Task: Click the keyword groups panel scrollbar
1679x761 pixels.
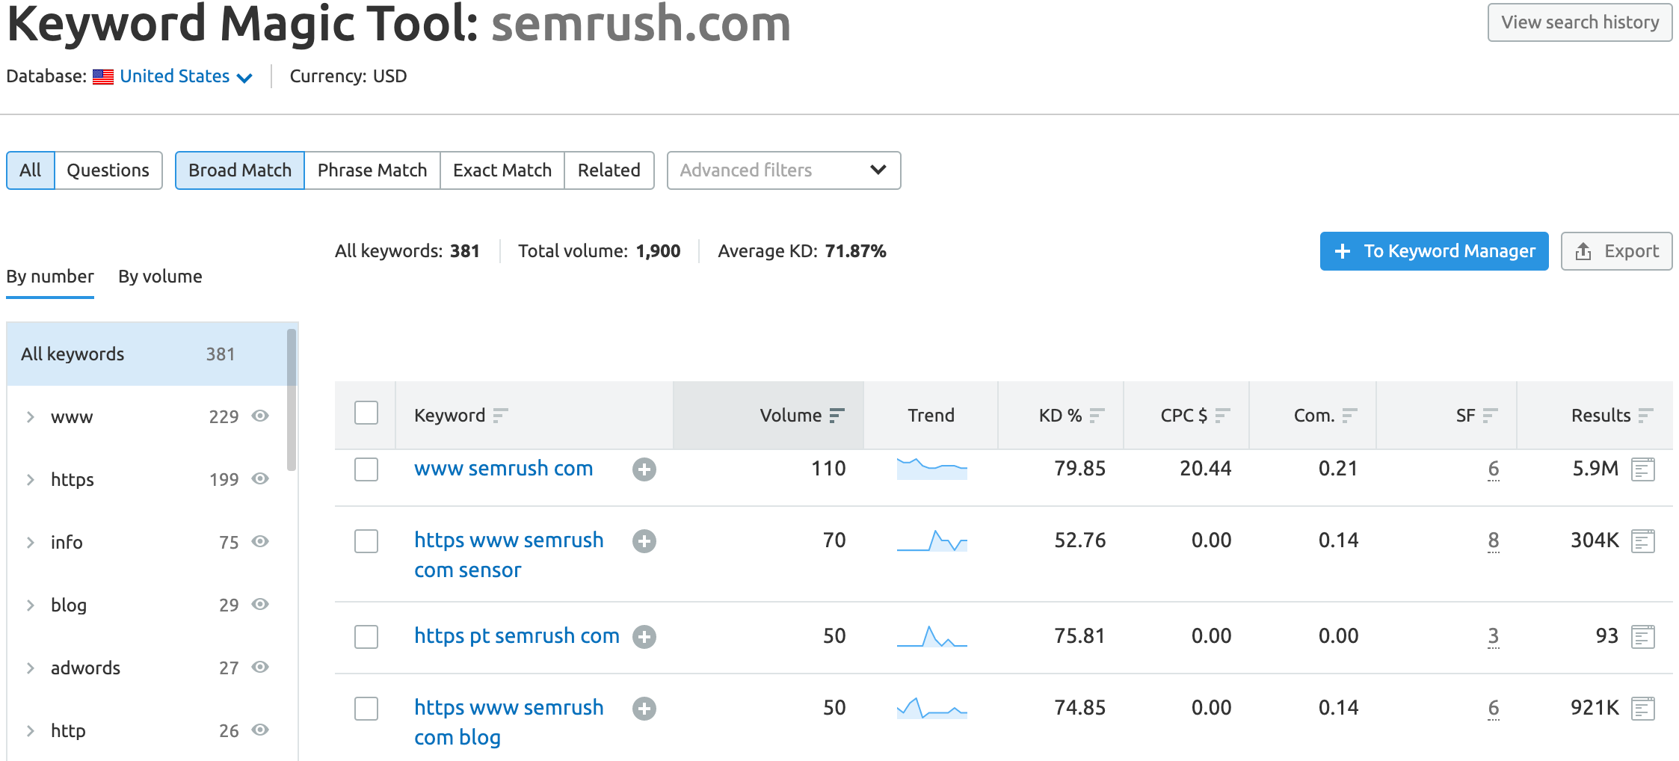Action: point(292,400)
